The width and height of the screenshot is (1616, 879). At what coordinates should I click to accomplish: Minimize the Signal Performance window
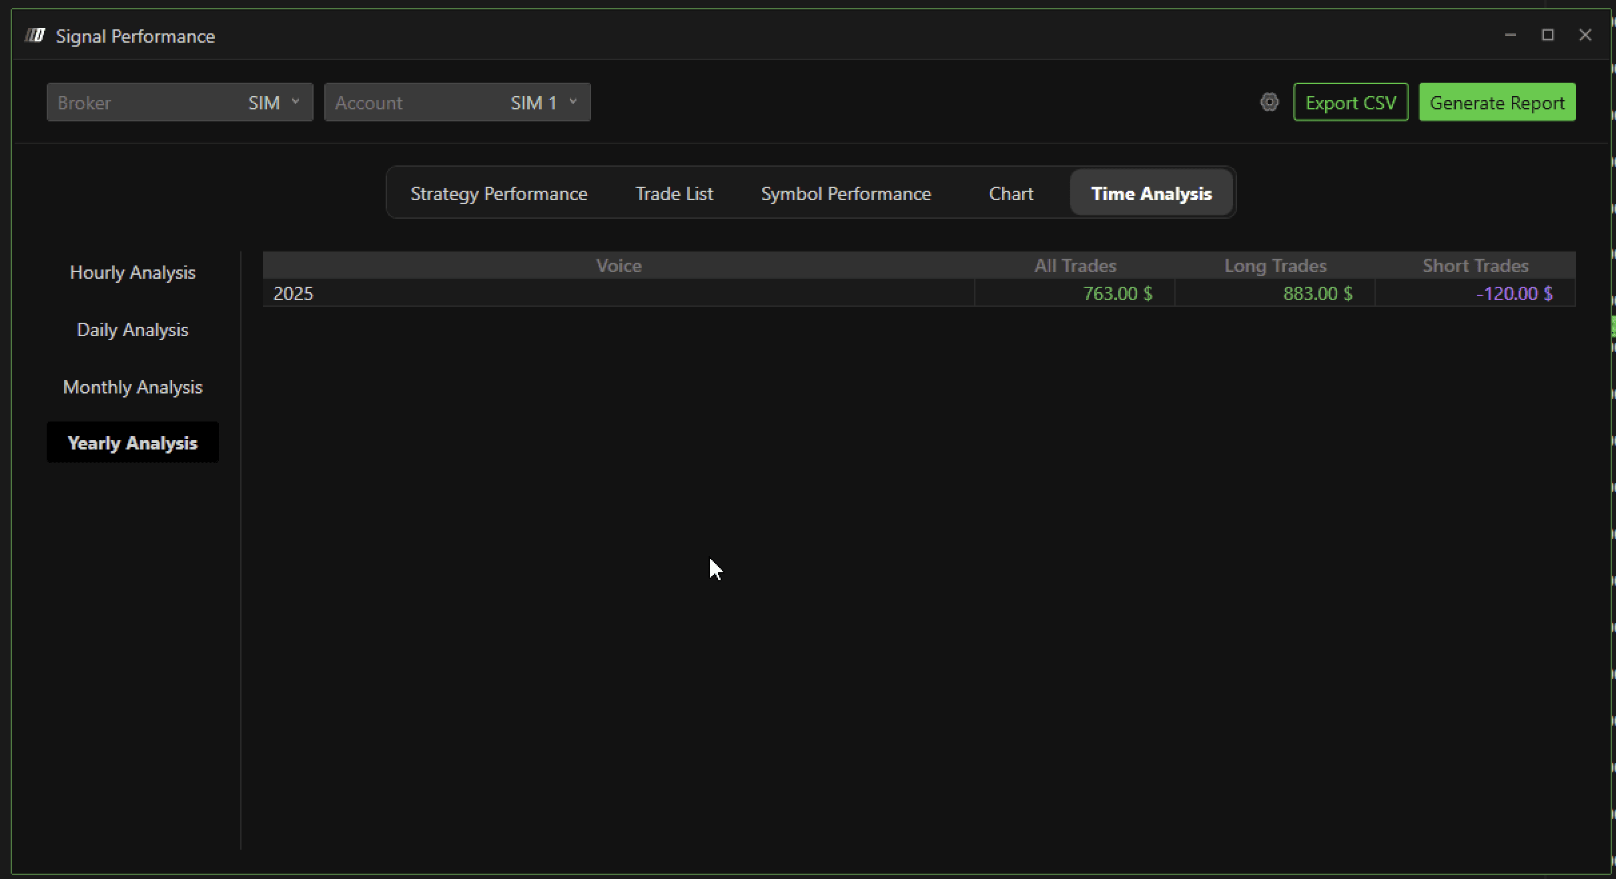[1511, 35]
